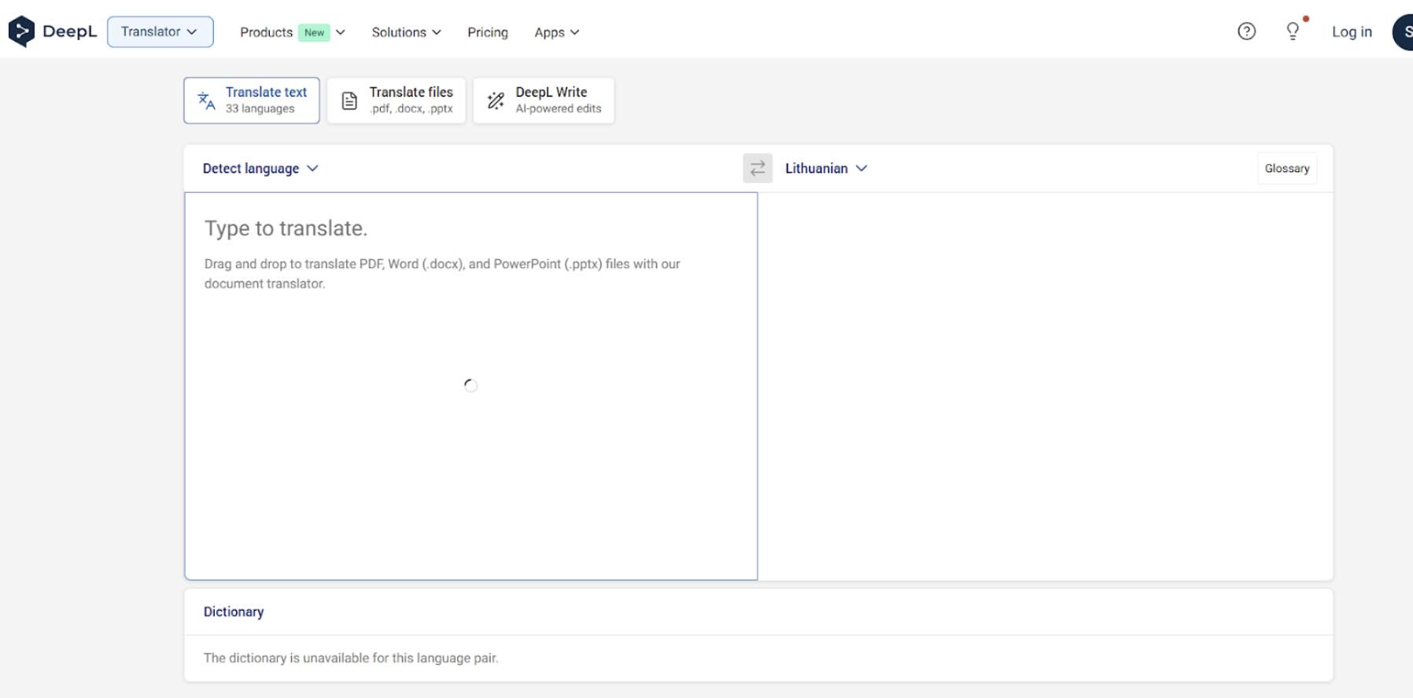The width and height of the screenshot is (1413, 698).
Task: Switch to the Translate files tab
Action: (397, 100)
